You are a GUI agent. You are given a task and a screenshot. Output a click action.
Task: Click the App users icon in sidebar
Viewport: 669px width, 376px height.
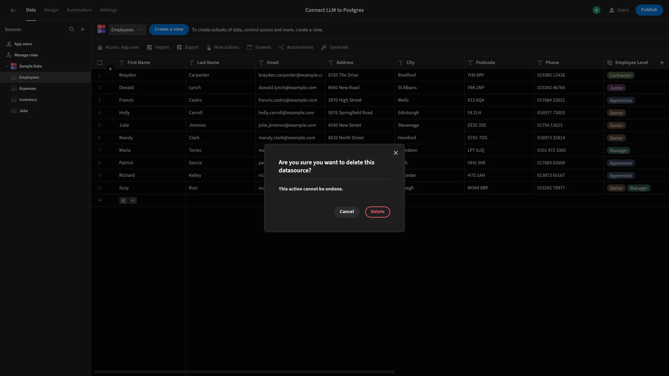[9, 44]
